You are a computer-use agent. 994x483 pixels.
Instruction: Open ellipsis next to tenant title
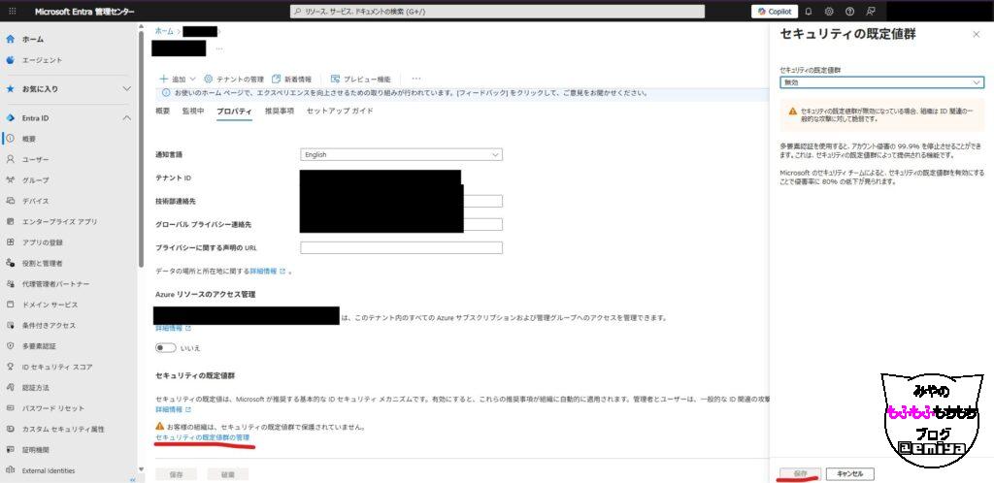point(219,48)
